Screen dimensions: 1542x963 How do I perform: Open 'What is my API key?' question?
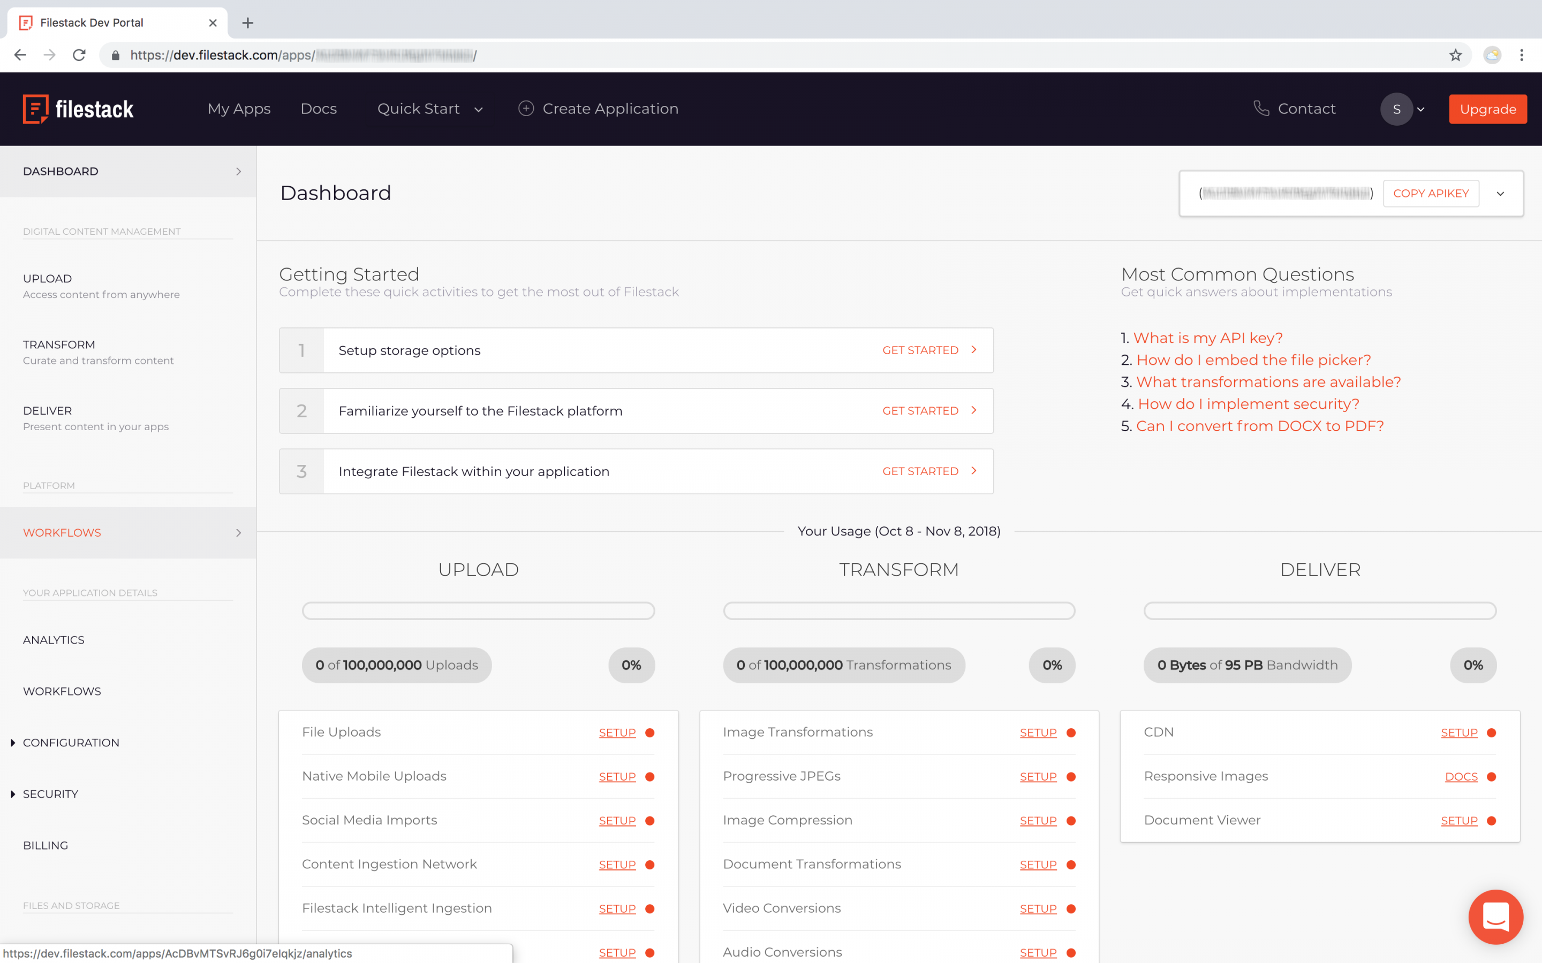(x=1207, y=338)
